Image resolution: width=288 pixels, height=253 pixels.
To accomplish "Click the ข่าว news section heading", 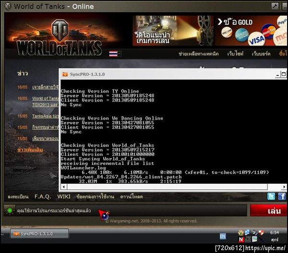I will [x=23, y=73].
